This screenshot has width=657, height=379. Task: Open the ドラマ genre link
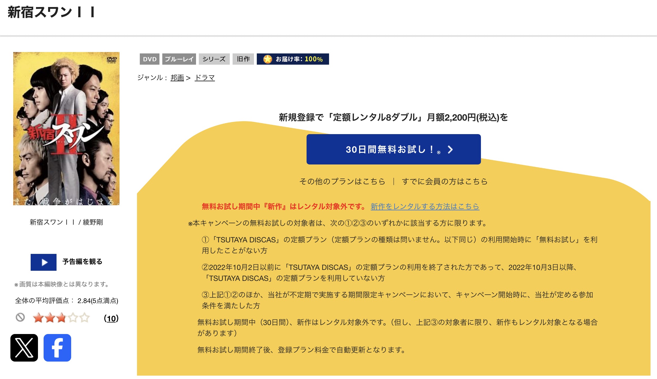tap(205, 78)
